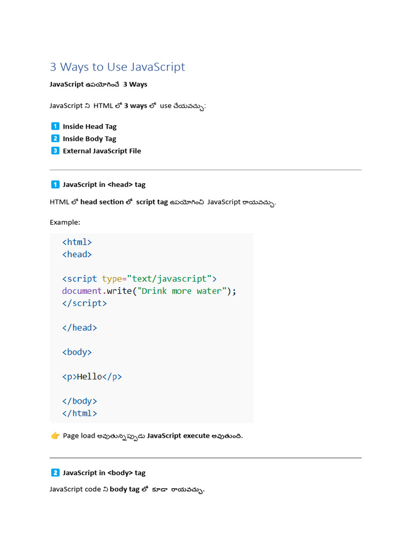The height and width of the screenshot is (548, 411).
Task: Click the number 1 icon beside Inside Head Tag
Action: pos(55,126)
